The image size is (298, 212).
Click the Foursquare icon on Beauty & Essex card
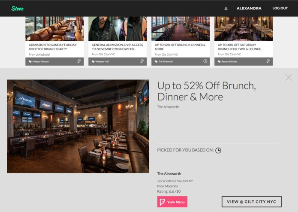click(268, 61)
